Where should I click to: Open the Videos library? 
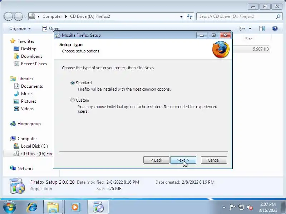click(x=28, y=109)
